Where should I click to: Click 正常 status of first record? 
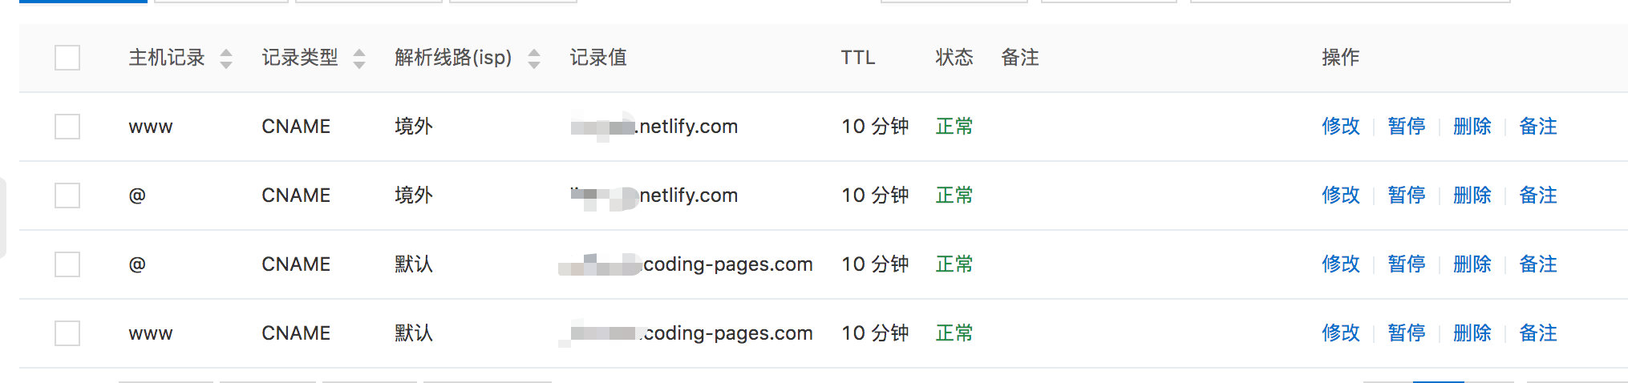coord(954,127)
